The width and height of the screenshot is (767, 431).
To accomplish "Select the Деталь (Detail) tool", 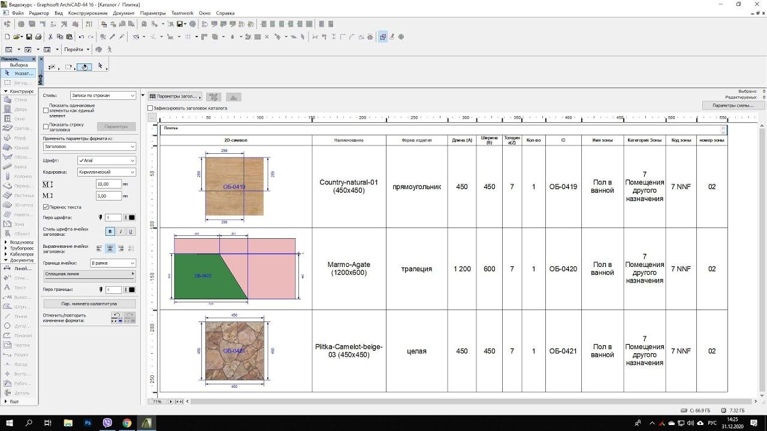I will [19, 393].
